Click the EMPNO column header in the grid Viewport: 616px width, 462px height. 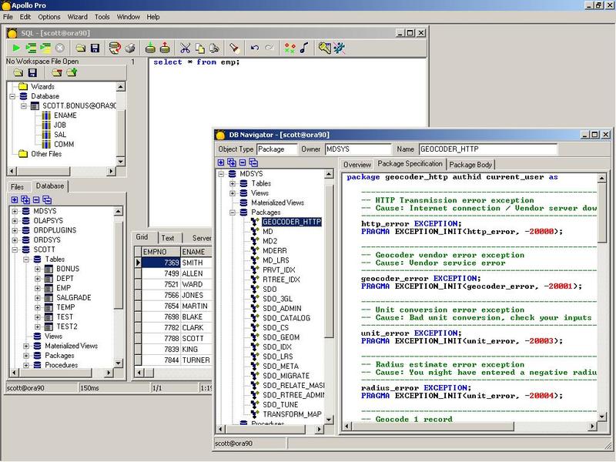[x=160, y=252]
